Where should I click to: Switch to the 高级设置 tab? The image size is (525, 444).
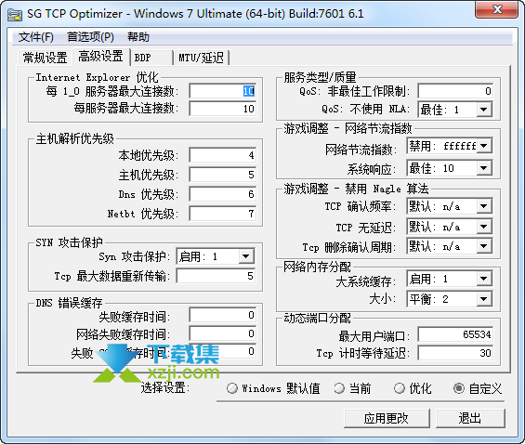click(100, 57)
